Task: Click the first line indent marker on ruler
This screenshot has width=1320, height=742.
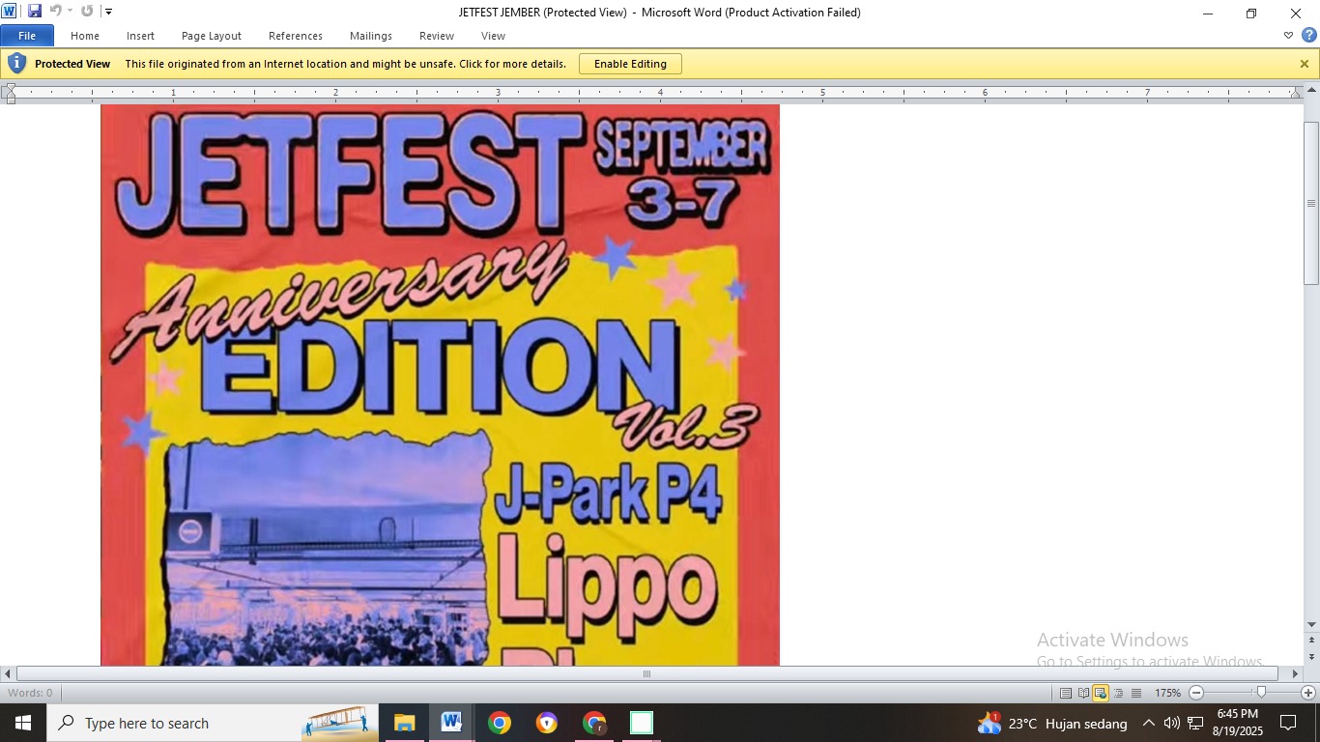Action: click(10, 89)
